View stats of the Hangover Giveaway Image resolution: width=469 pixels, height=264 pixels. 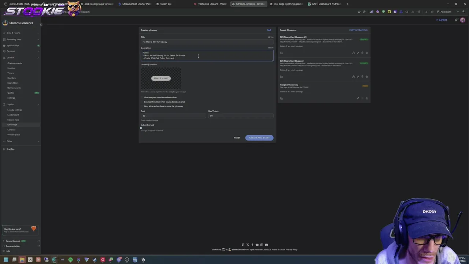[x=281, y=98]
